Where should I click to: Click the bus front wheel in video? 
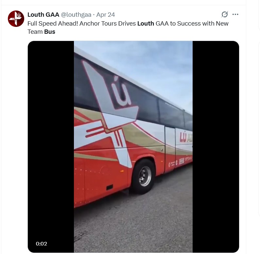[x=144, y=176]
